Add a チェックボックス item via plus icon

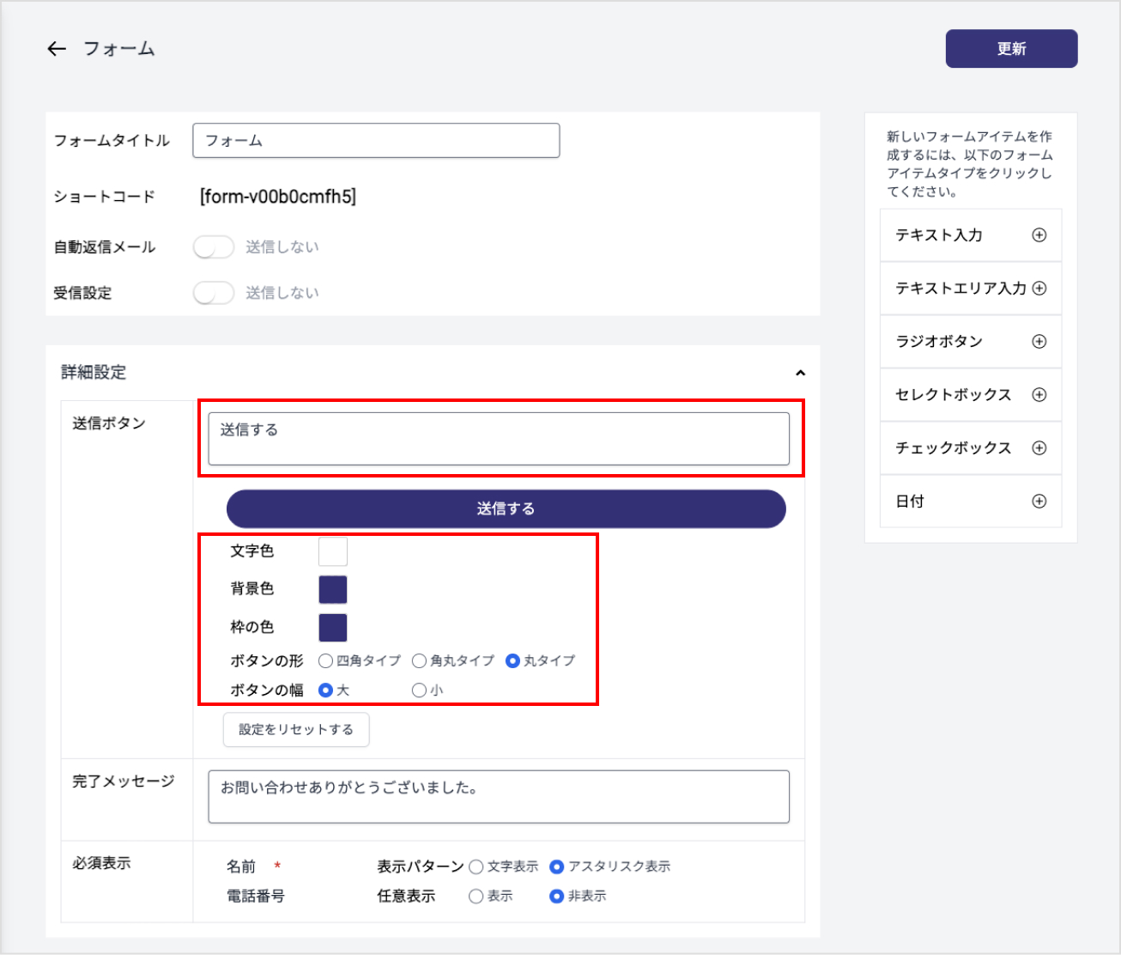[x=1039, y=448]
